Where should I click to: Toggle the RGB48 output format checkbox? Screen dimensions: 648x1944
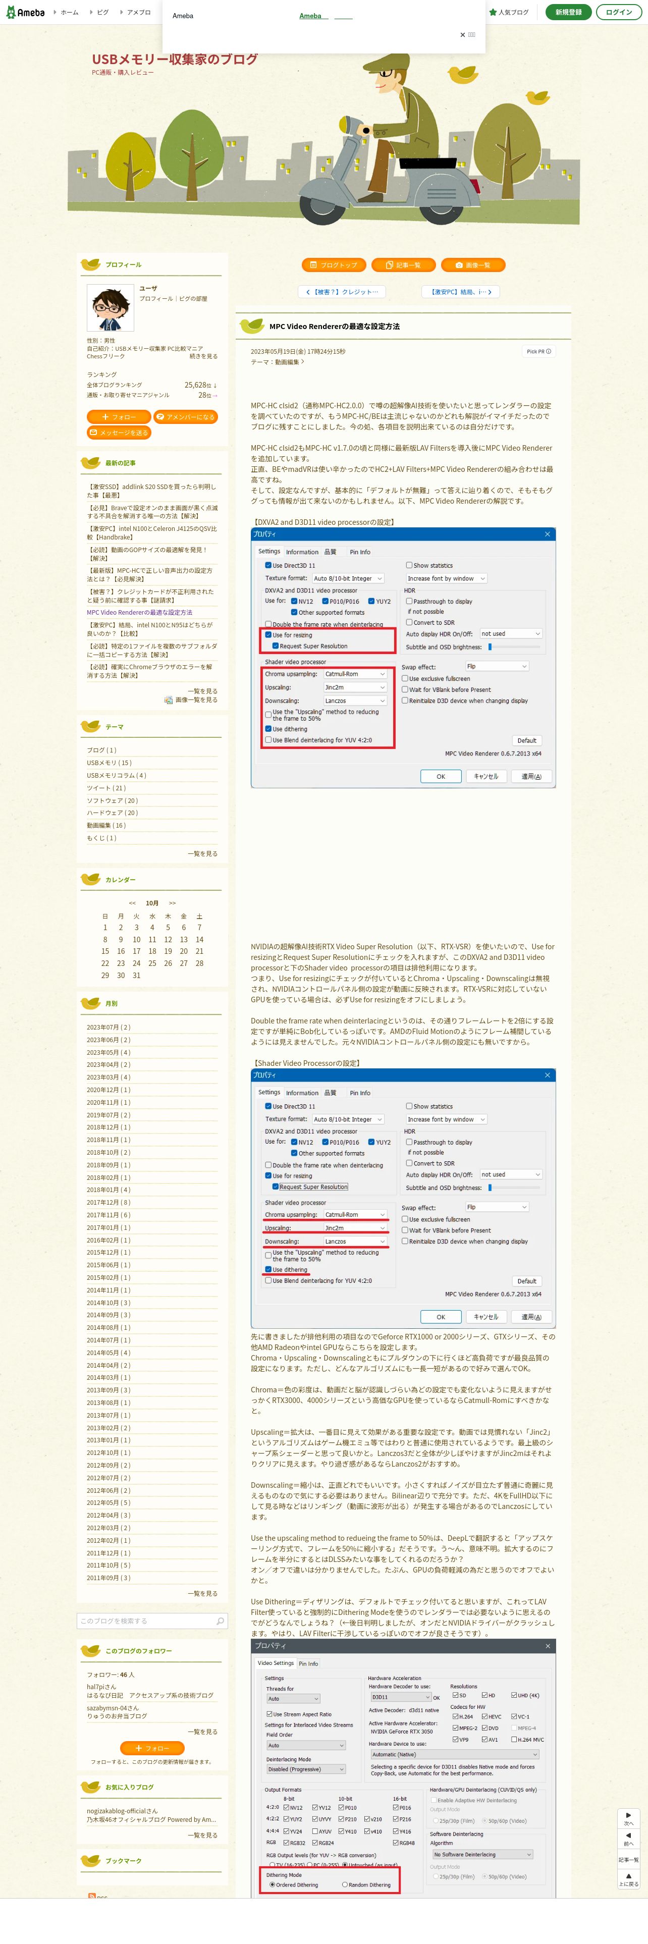pyautogui.click(x=396, y=1842)
